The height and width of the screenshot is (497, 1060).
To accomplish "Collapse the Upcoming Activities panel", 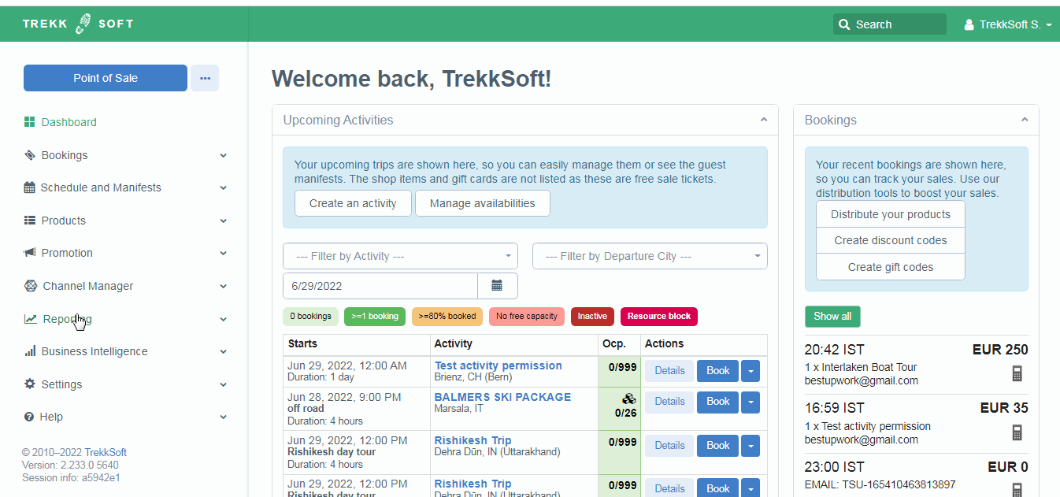I will [763, 120].
